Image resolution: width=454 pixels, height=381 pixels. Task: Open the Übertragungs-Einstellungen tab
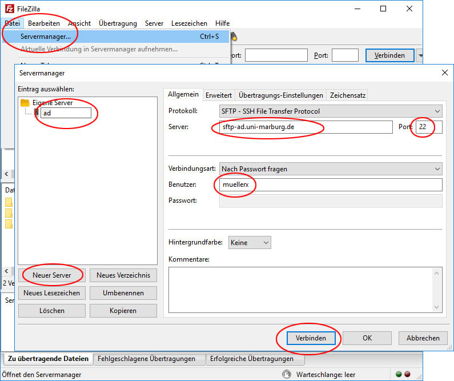click(280, 95)
